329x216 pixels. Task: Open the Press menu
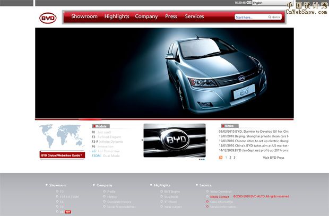tap(171, 16)
